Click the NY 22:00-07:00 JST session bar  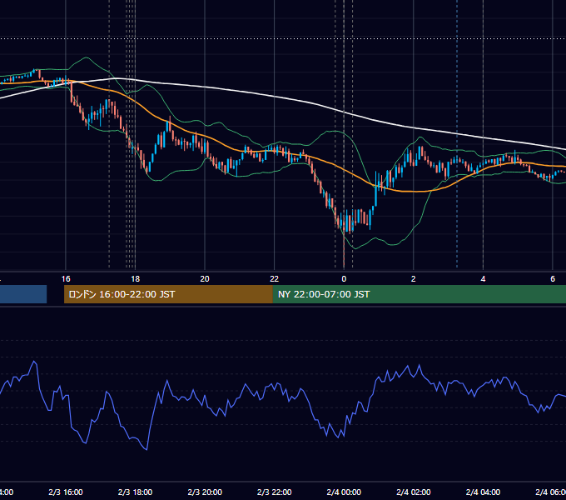pyautogui.click(x=419, y=294)
